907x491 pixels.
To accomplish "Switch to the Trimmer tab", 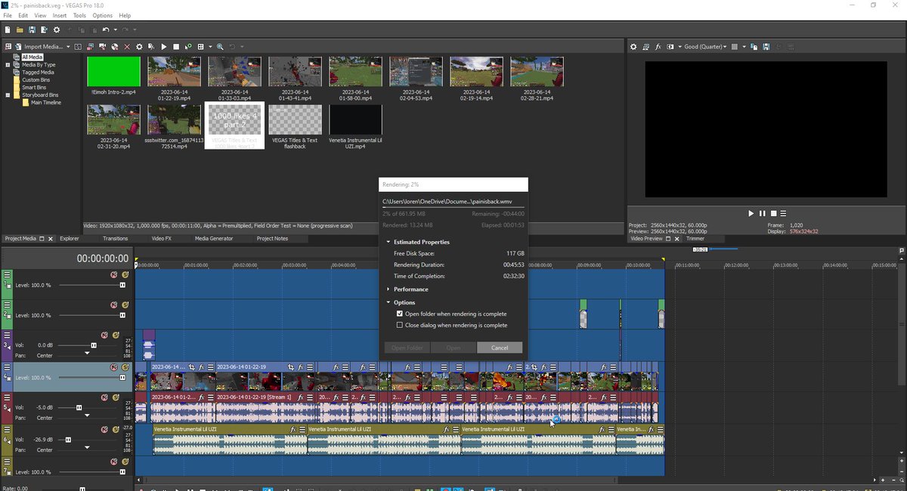I will 695,239.
